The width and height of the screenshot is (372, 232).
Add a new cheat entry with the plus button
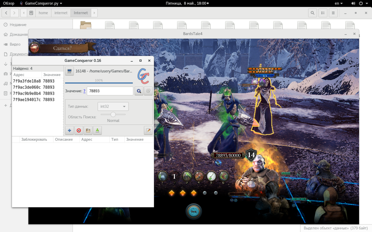pyautogui.click(x=69, y=131)
